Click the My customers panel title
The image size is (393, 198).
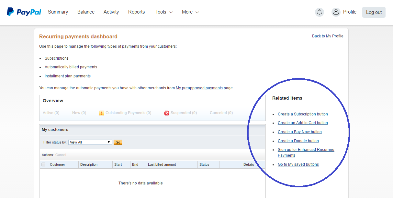[55, 130]
